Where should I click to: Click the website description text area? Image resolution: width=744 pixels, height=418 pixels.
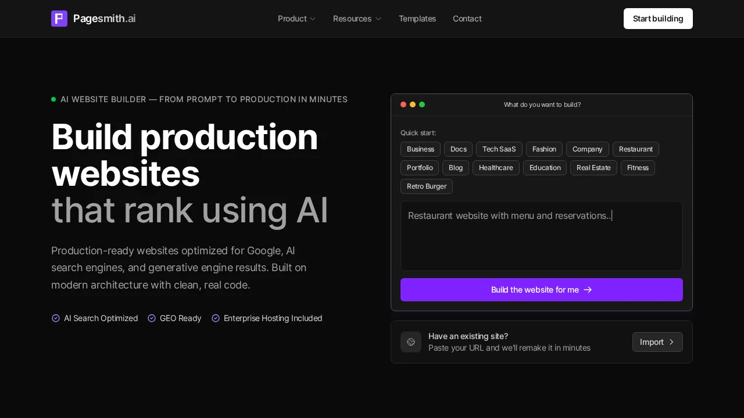tap(542, 236)
